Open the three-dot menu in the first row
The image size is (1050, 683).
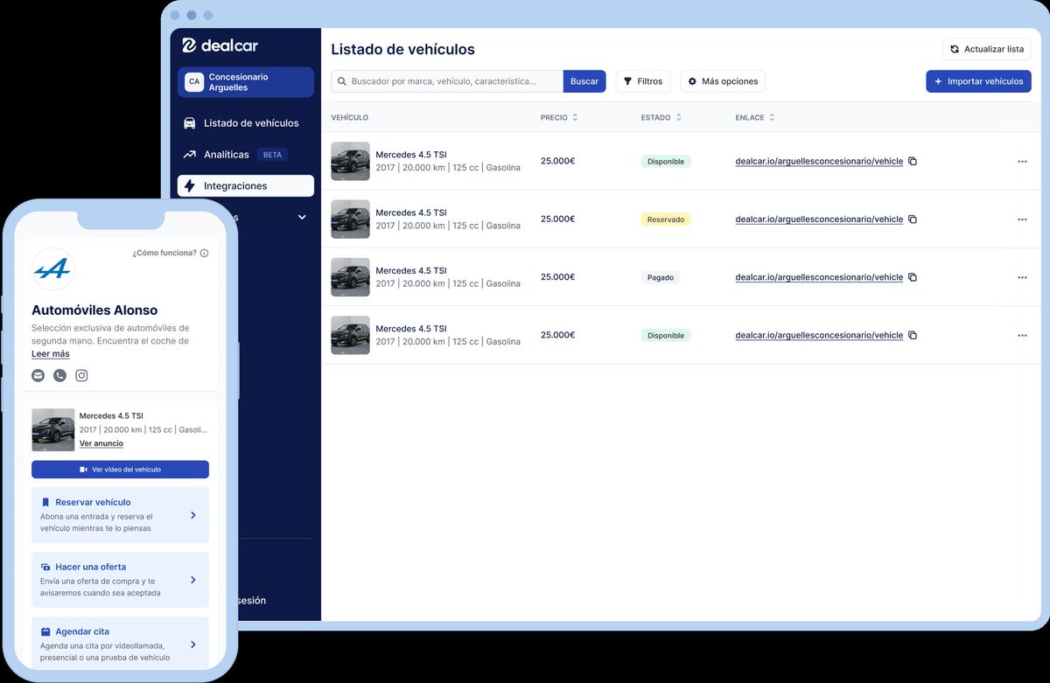1022,162
